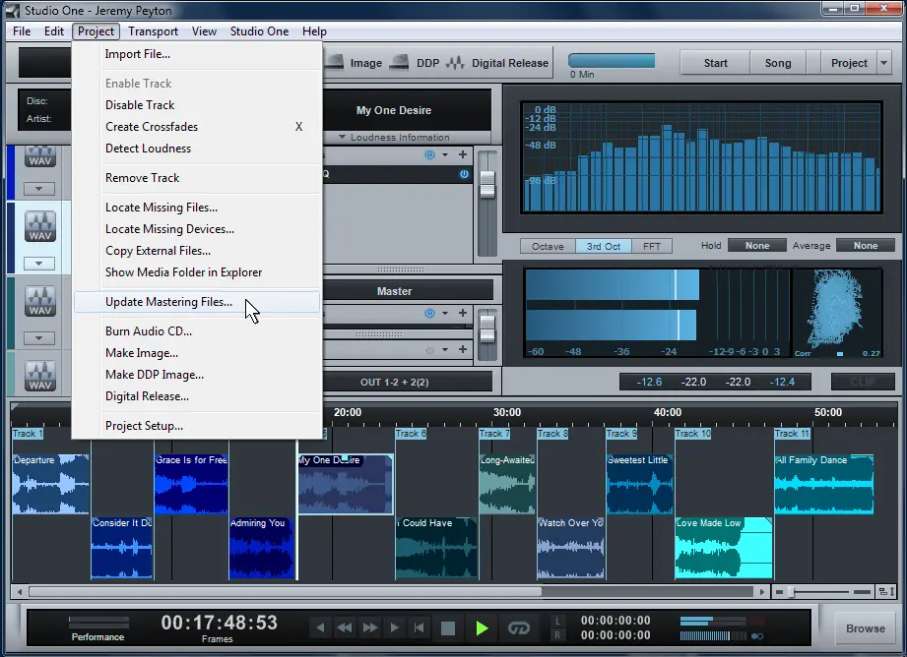Expand first WAV track dropdown arrow
Image resolution: width=907 pixels, height=657 pixels.
pyautogui.click(x=38, y=189)
